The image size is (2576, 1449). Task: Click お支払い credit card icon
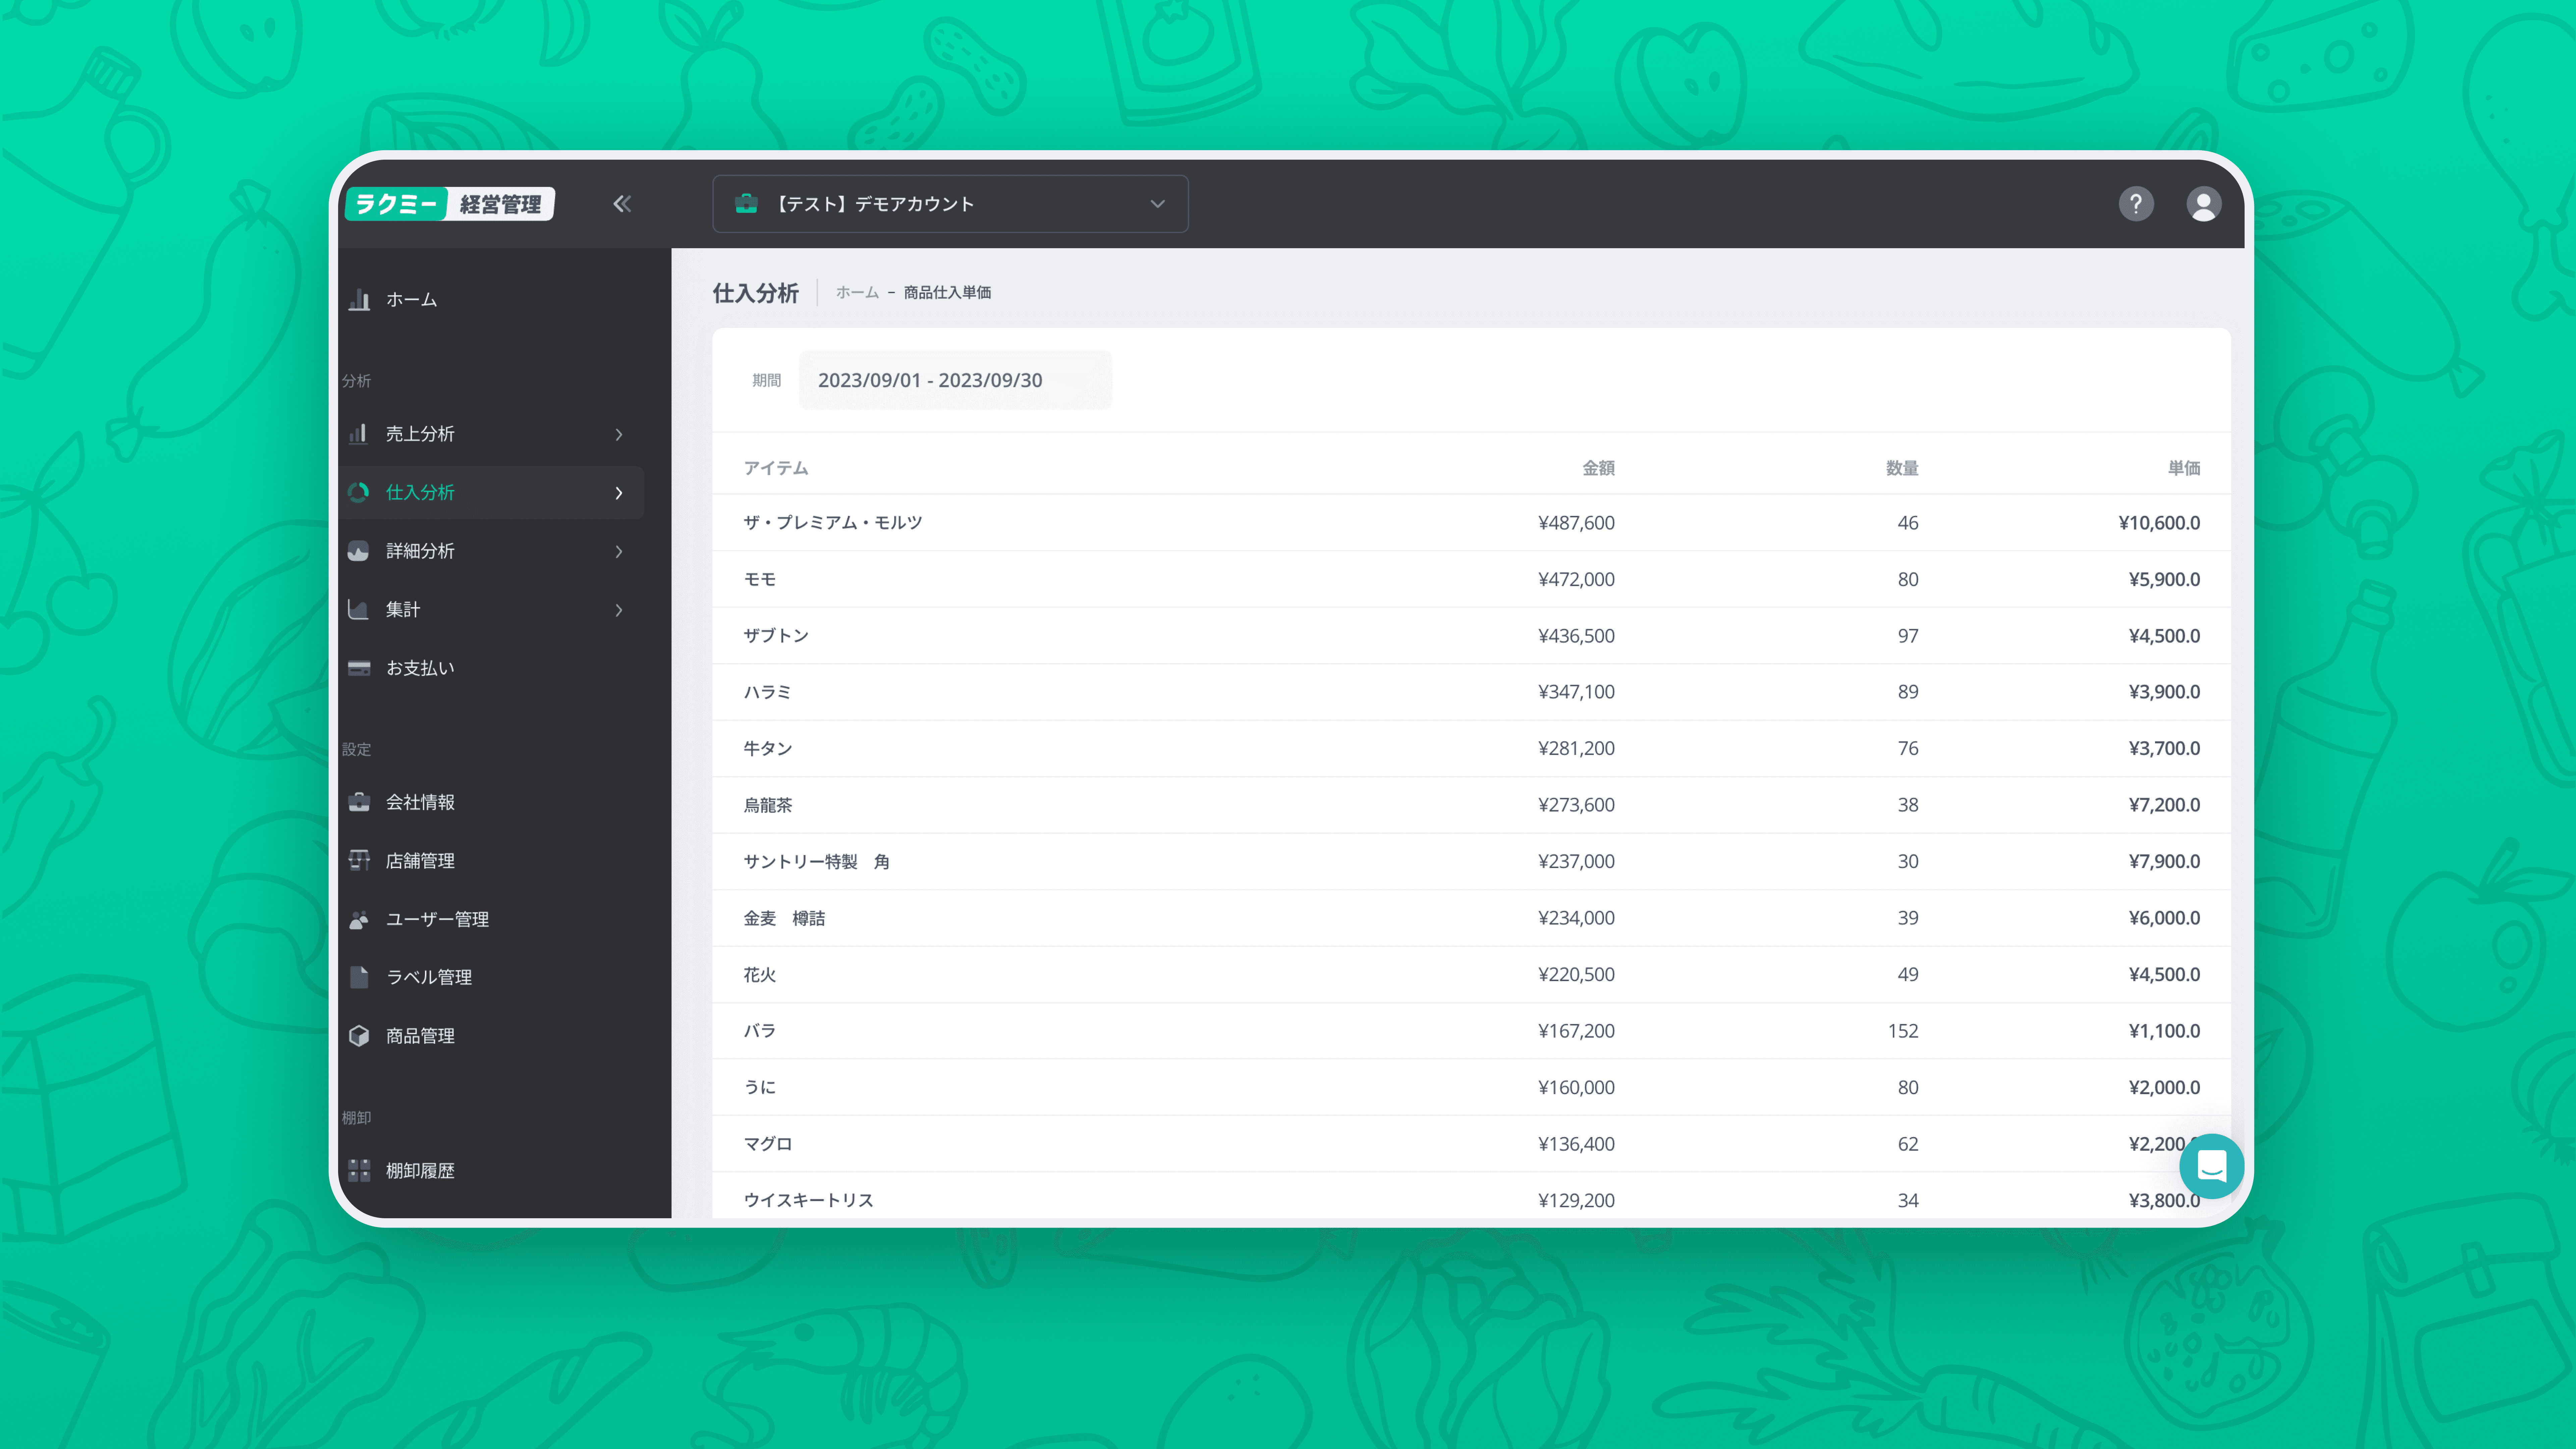359,668
